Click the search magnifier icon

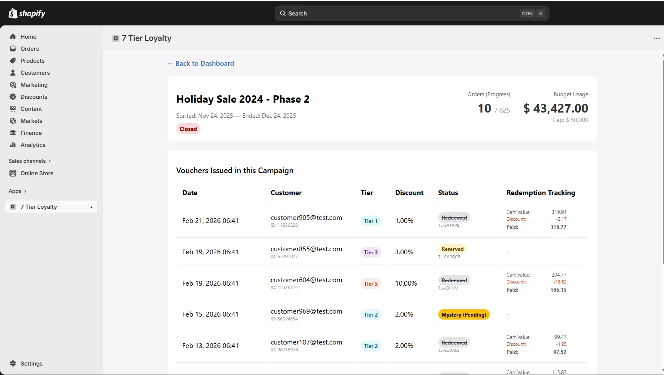[283, 13]
